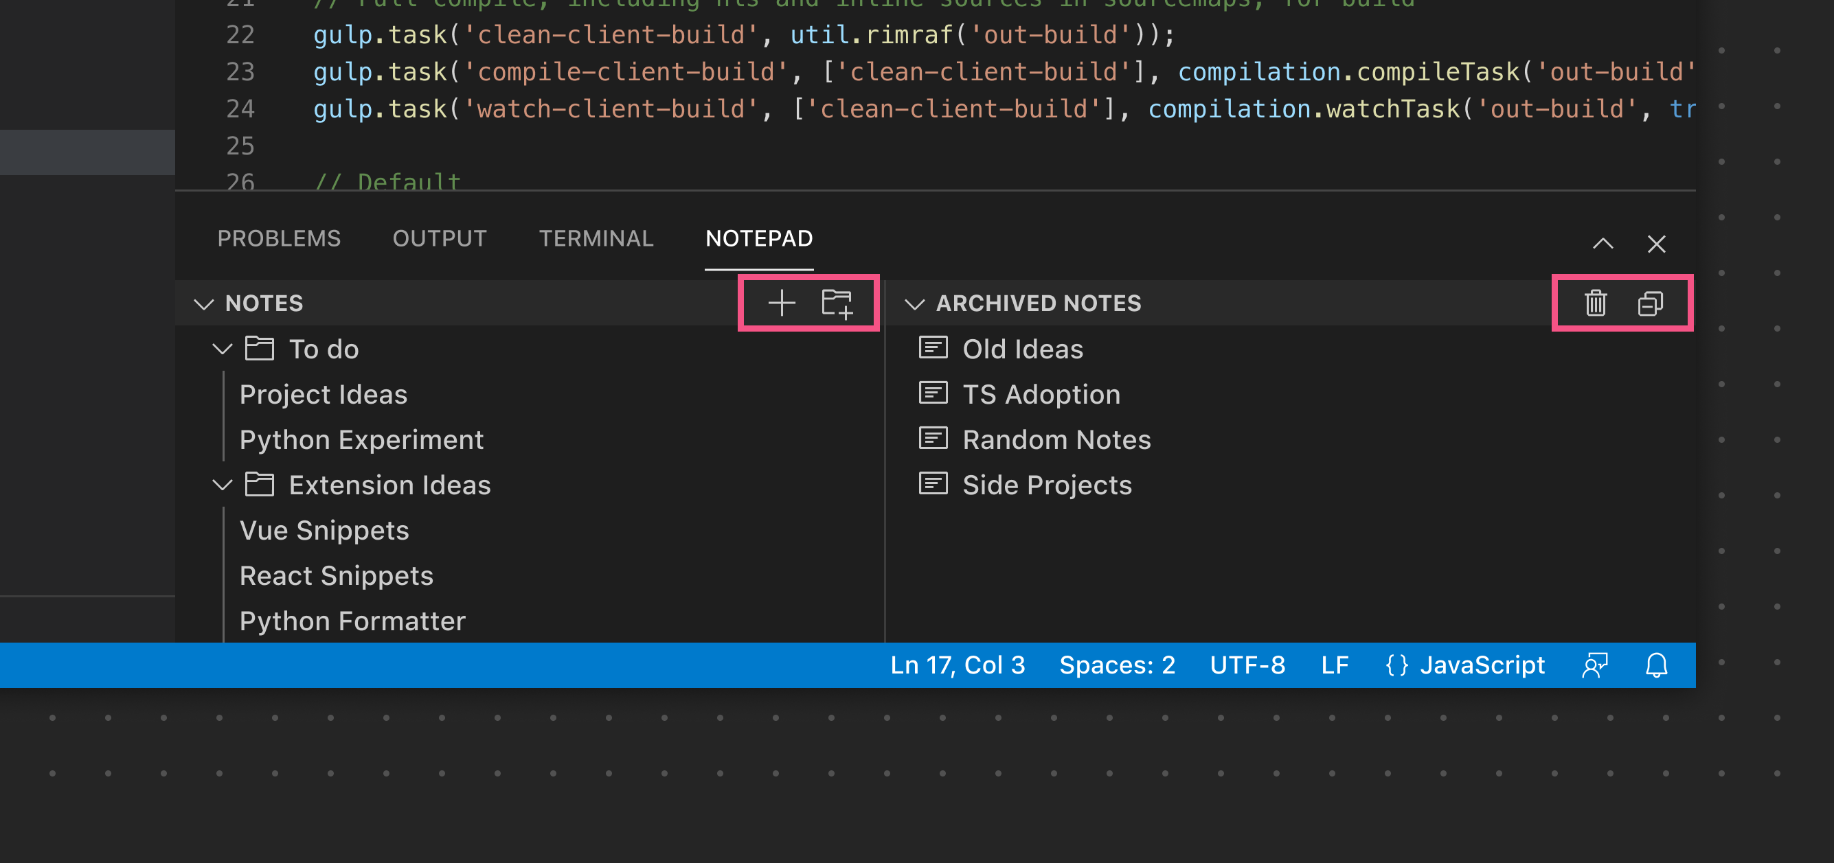
Task: Change indentation via the Spaces: 2 indicator
Action: pos(1116,665)
